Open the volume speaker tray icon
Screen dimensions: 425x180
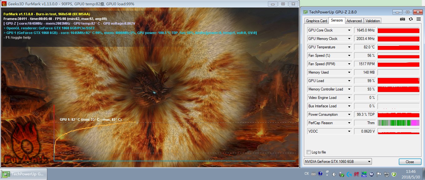(x=334, y=174)
